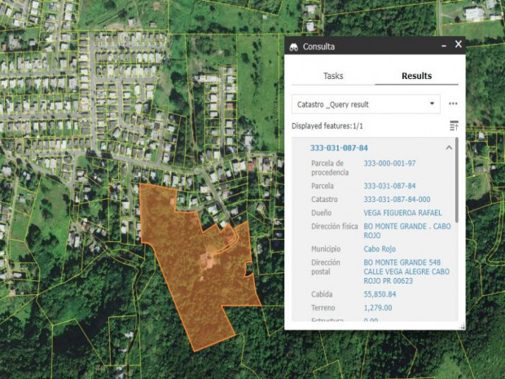The width and height of the screenshot is (505, 379).
Task: Click the binoculars Consulta icon
Action: click(293, 47)
